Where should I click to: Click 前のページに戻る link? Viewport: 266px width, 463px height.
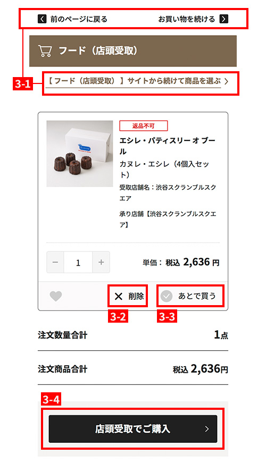(79, 19)
